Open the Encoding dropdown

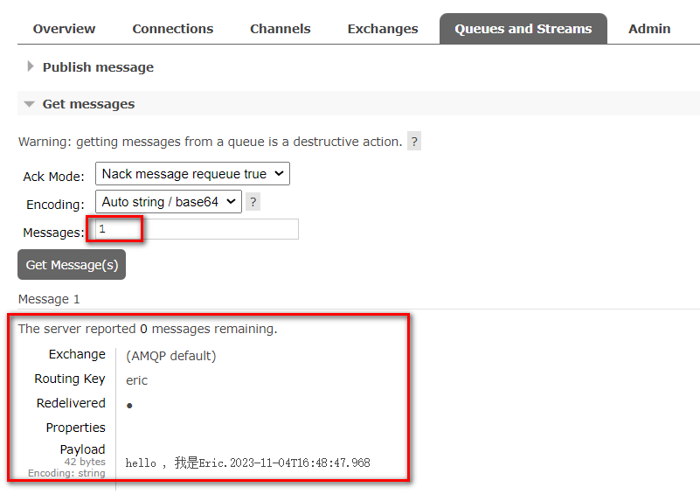point(168,202)
